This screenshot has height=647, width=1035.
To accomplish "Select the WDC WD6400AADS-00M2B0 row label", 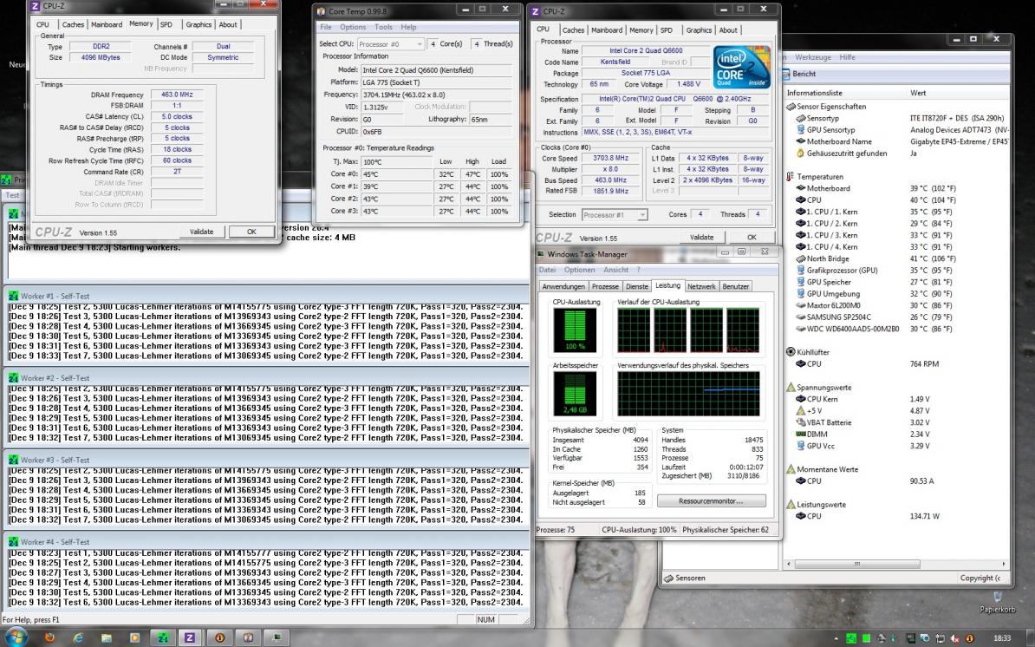I will [x=853, y=328].
